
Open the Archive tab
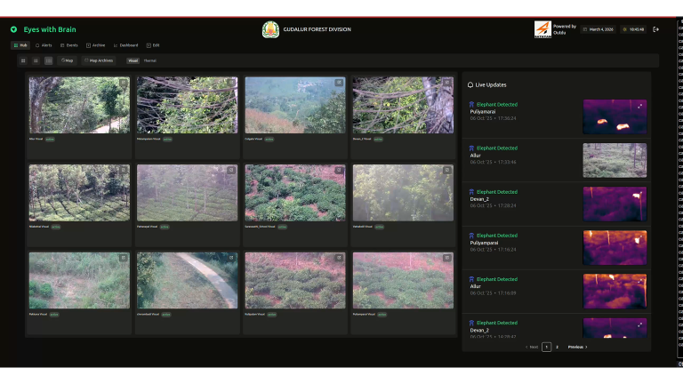[x=95, y=45]
